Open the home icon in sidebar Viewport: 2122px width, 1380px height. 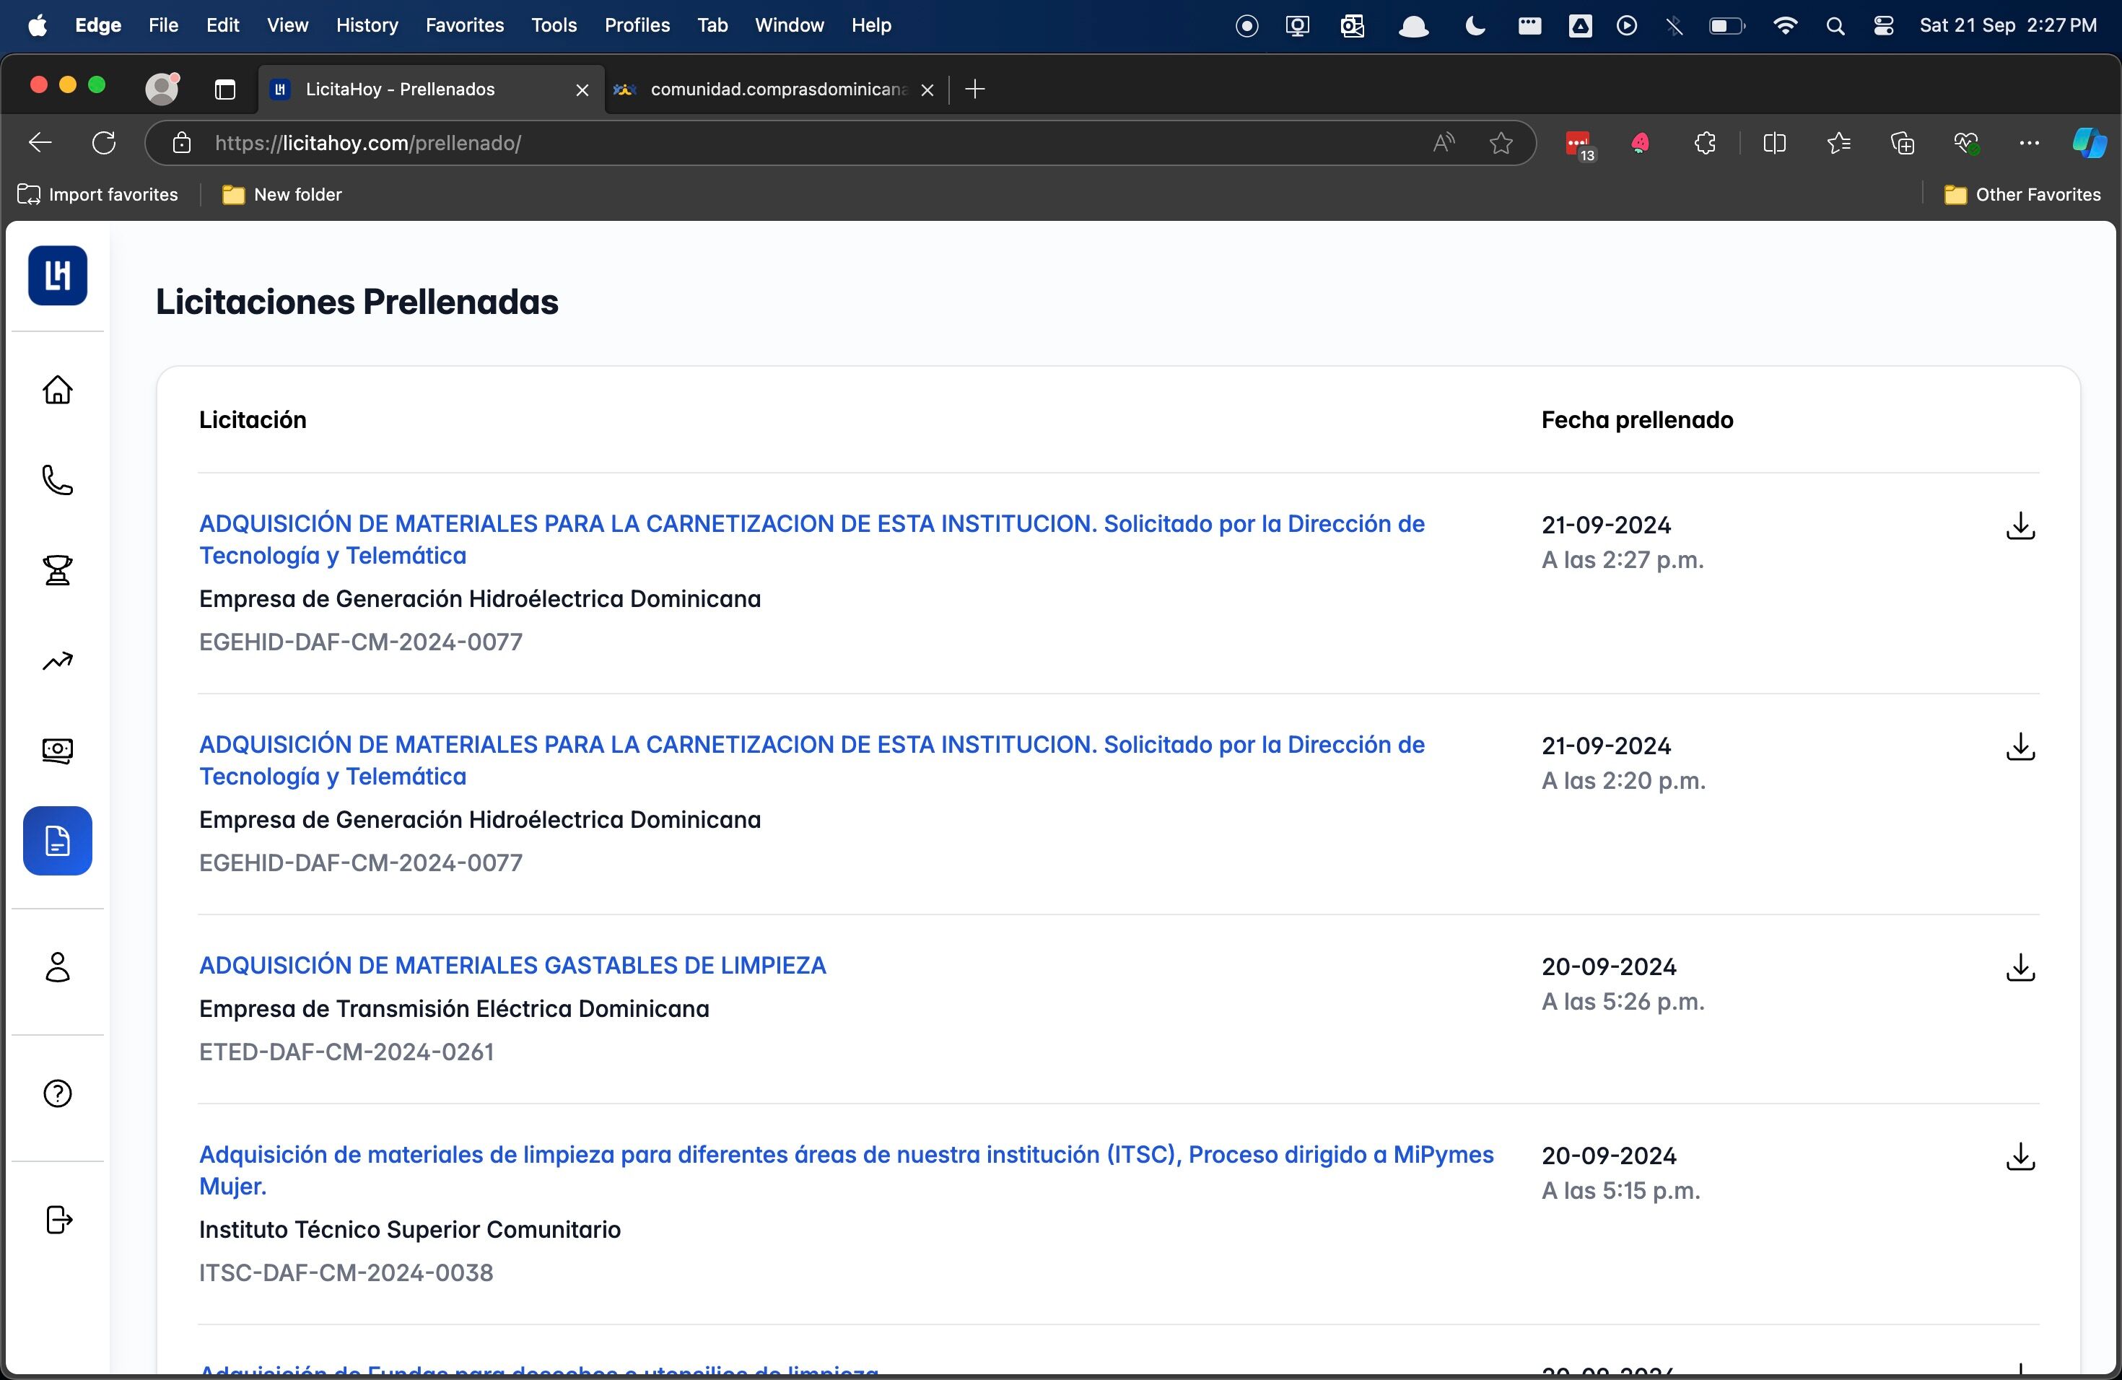click(58, 390)
